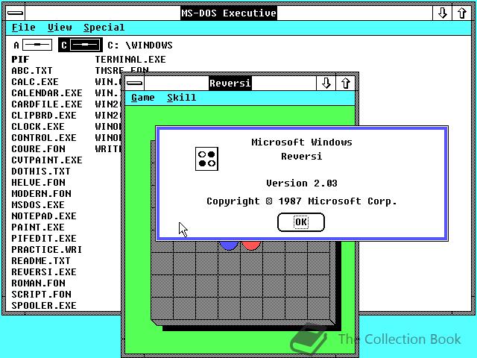Maximize Reversi window with up arrow
The image size is (477, 358).
click(345, 83)
